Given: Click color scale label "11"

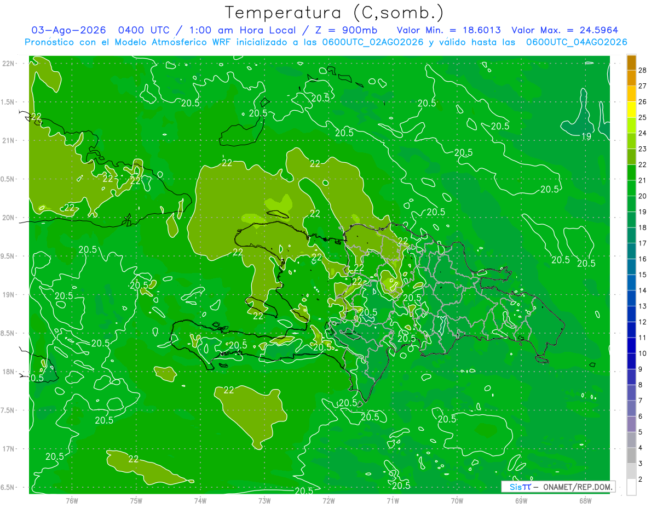Looking at the screenshot, I should [643, 338].
